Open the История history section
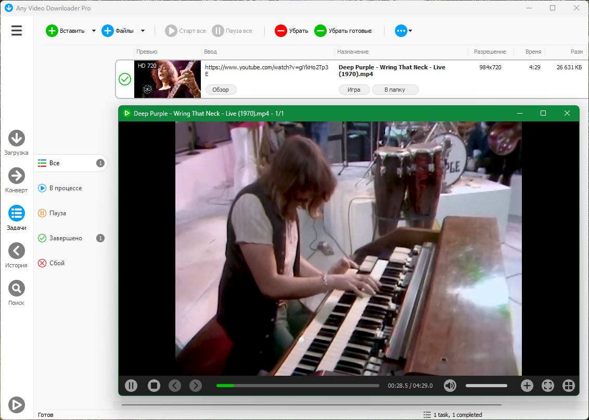 click(x=17, y=255)
